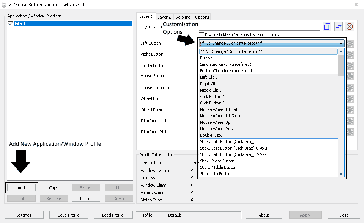This screenshot has height=223, width=364.
Task: Select Right Click from the list
Action: [268, 84]
